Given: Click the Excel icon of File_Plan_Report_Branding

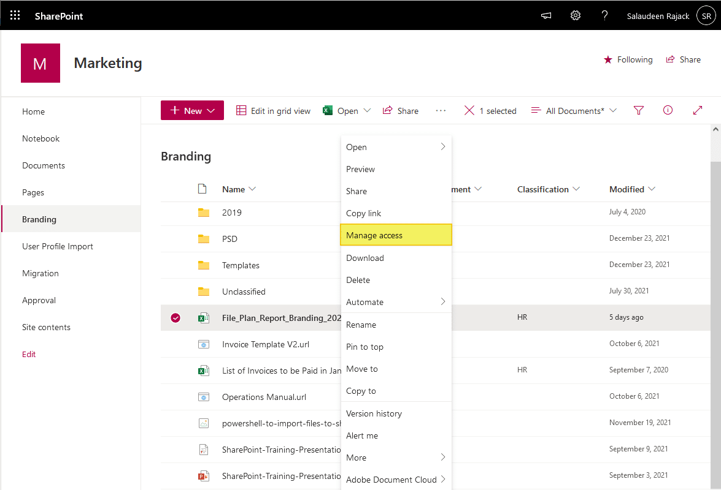Looking at the screenshot, I should (204, 317).
